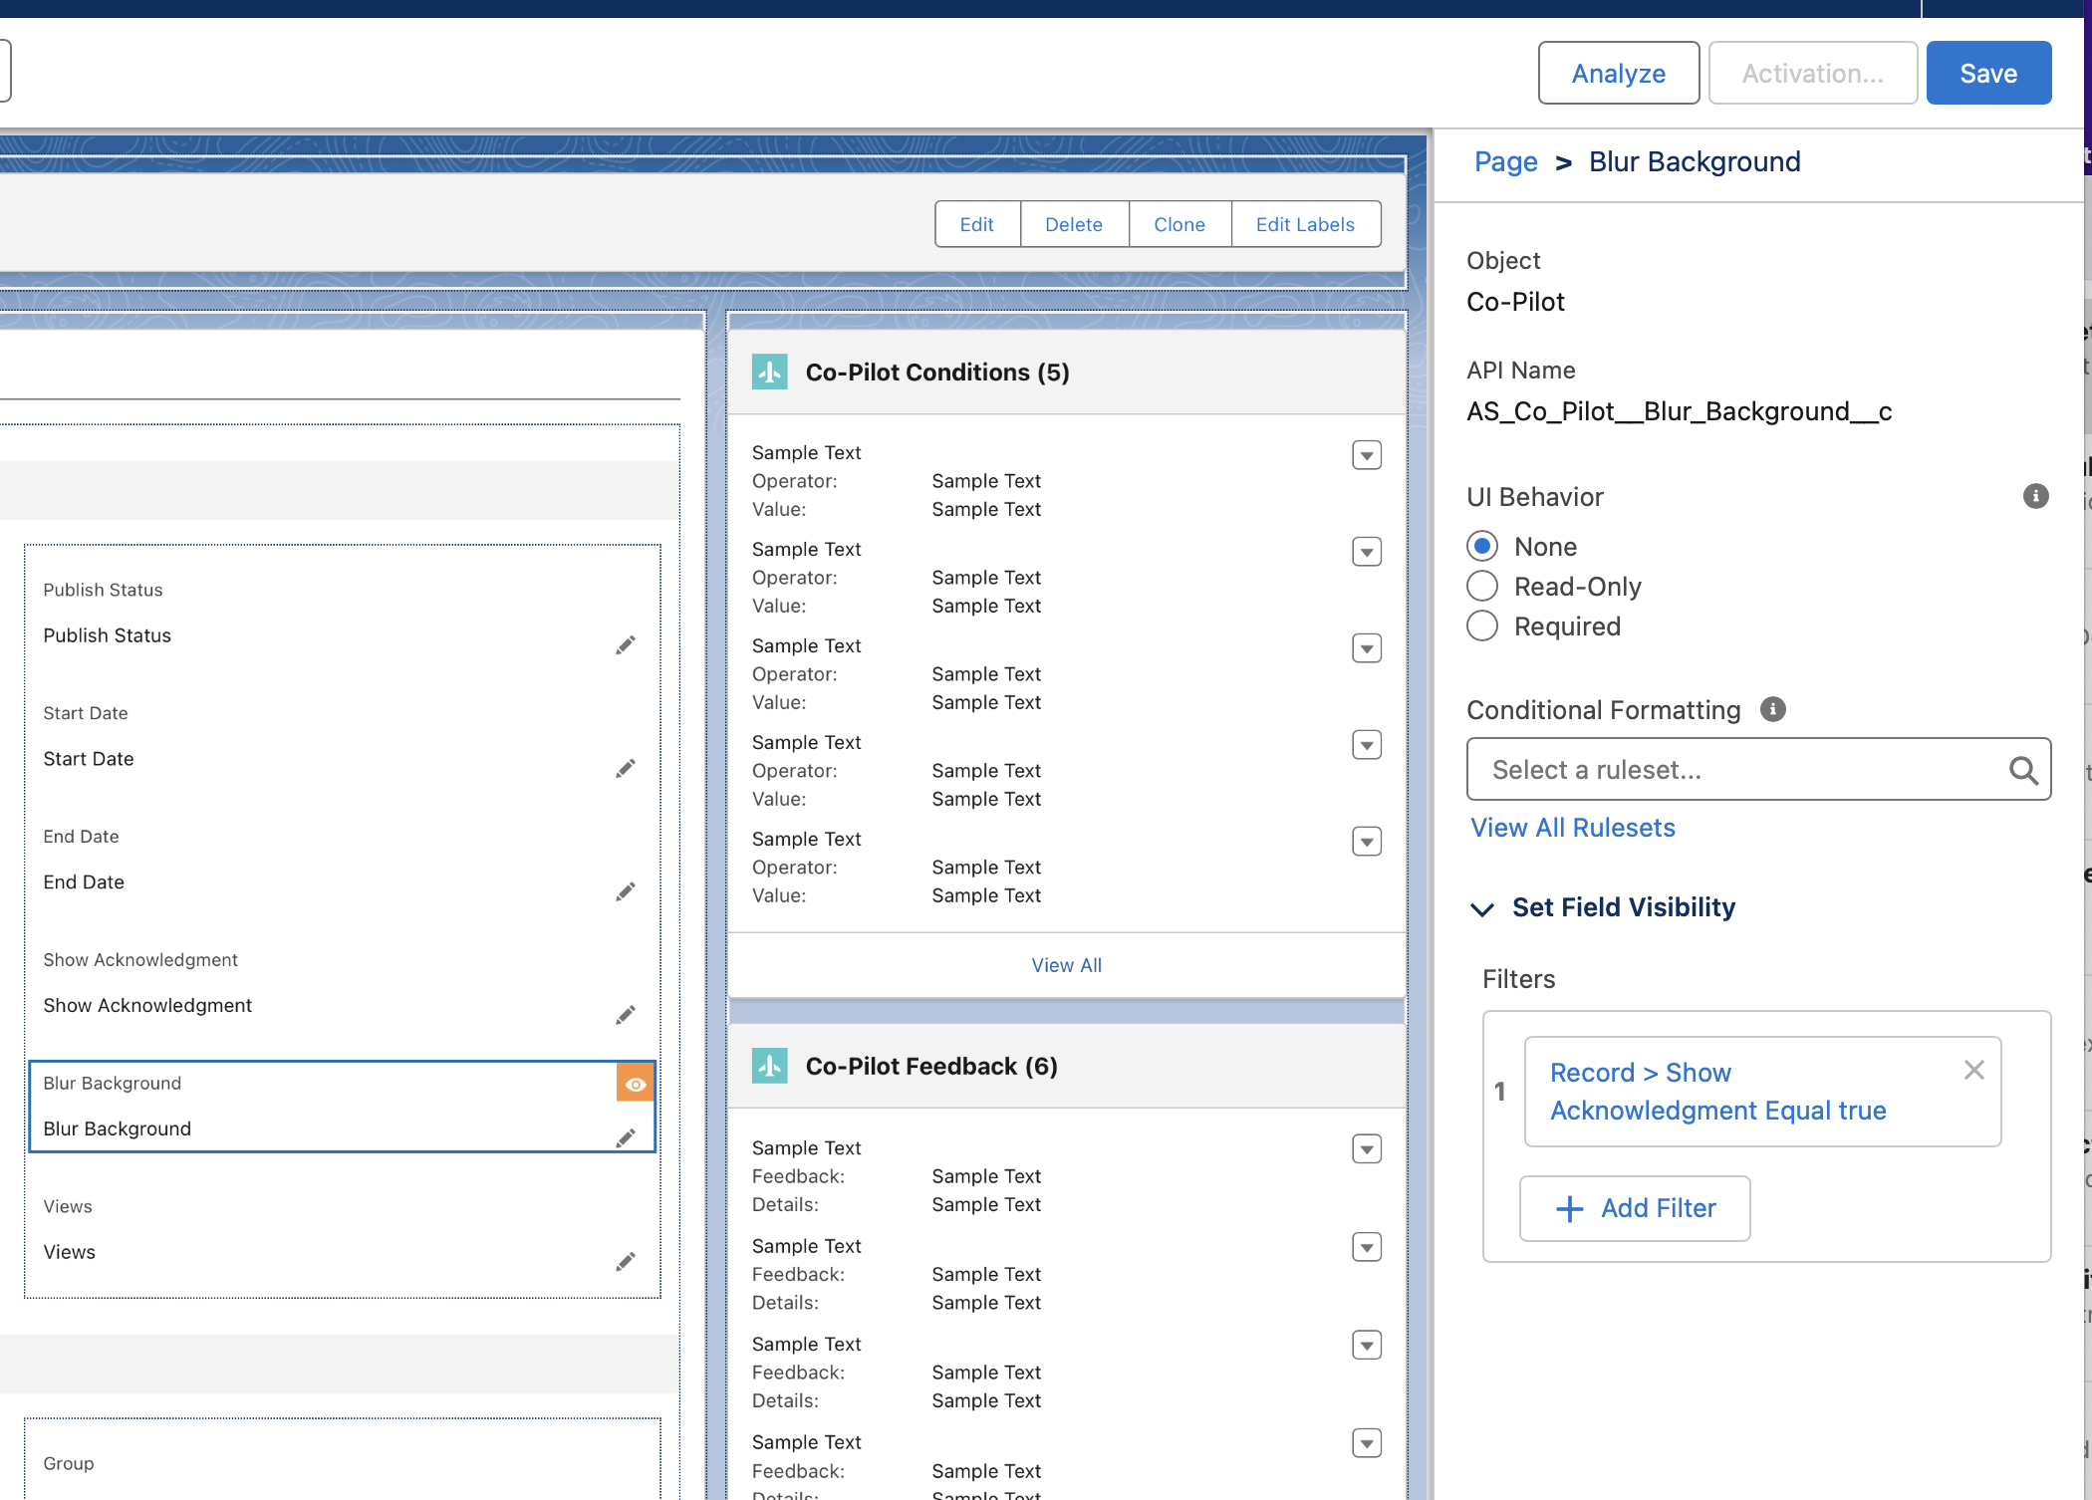
Task: Choose the None radio option
Action: point(1482,547)
